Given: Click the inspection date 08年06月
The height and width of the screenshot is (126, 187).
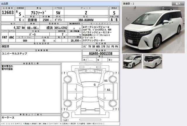Looking at the screenshot, I should coord(33,28).
